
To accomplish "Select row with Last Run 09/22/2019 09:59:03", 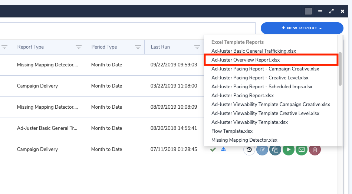I will coord(102,65).
